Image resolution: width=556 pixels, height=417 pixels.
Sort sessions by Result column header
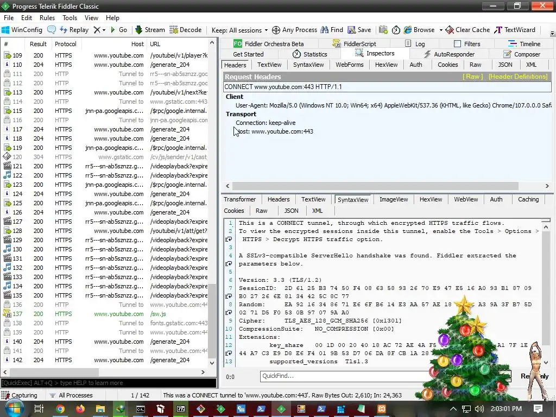(38, 44)
